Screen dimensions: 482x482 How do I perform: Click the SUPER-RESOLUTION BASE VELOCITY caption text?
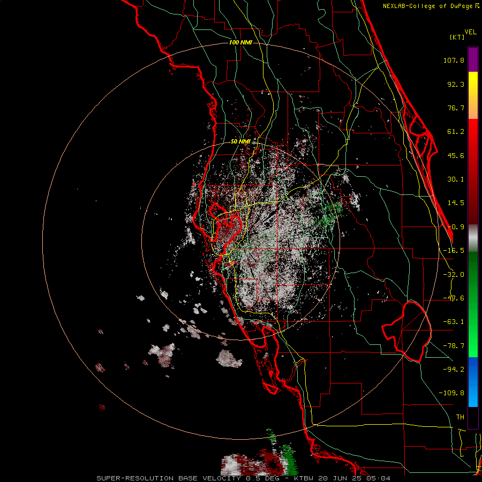[169, 478]
